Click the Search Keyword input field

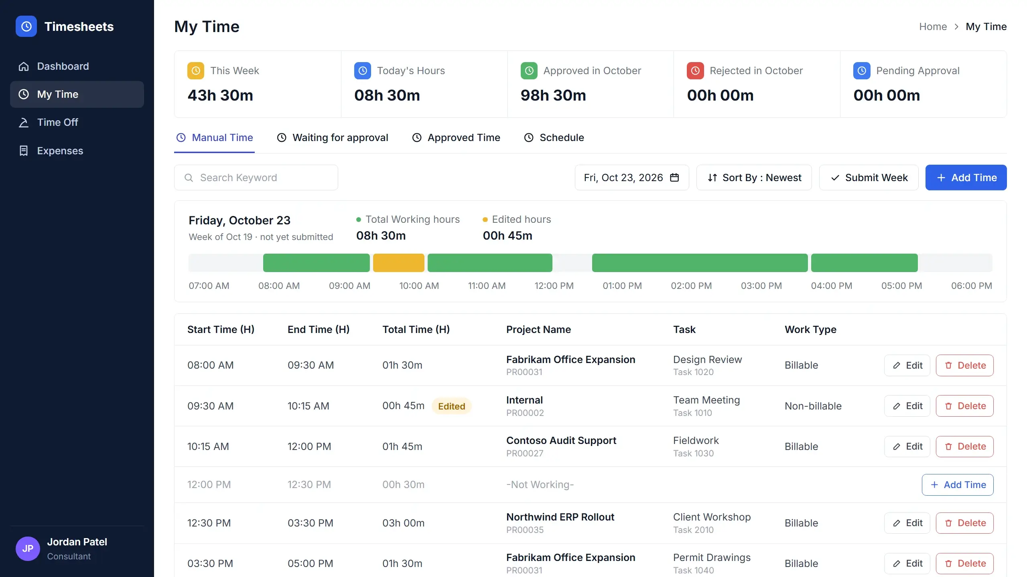tap(256, 178)
